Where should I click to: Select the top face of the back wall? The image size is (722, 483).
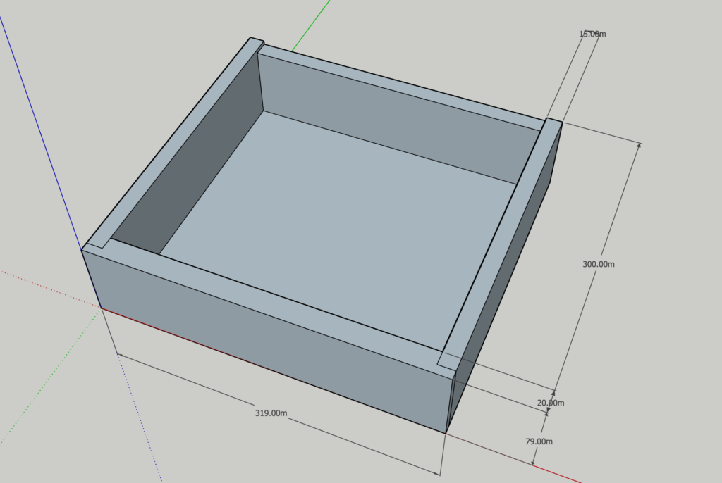[402, 84]
